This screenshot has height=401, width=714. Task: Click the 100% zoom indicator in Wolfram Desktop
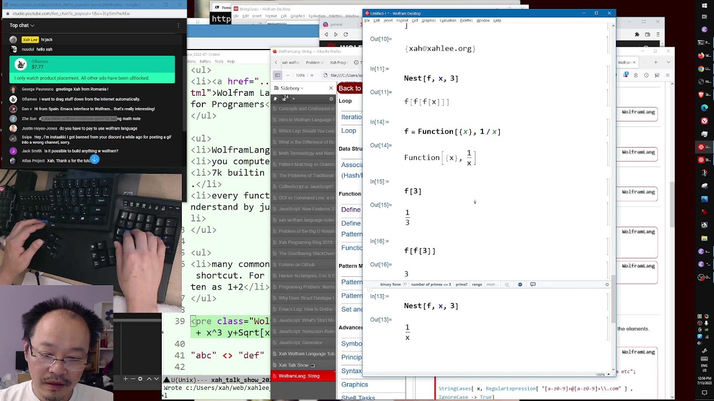601,375
